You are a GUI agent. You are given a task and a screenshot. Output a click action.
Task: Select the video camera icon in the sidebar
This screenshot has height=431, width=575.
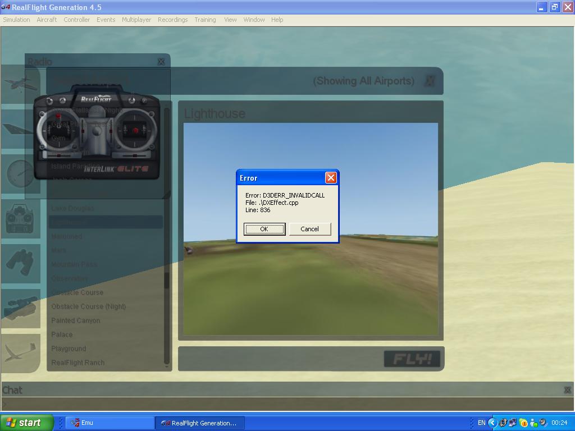pyautogui.click(x=20, y=308)
